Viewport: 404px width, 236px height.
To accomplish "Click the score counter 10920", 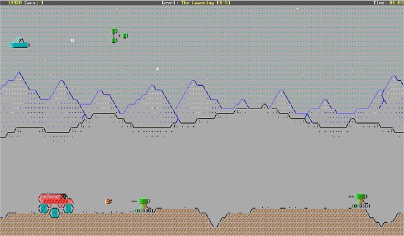I will coord(15,3).
